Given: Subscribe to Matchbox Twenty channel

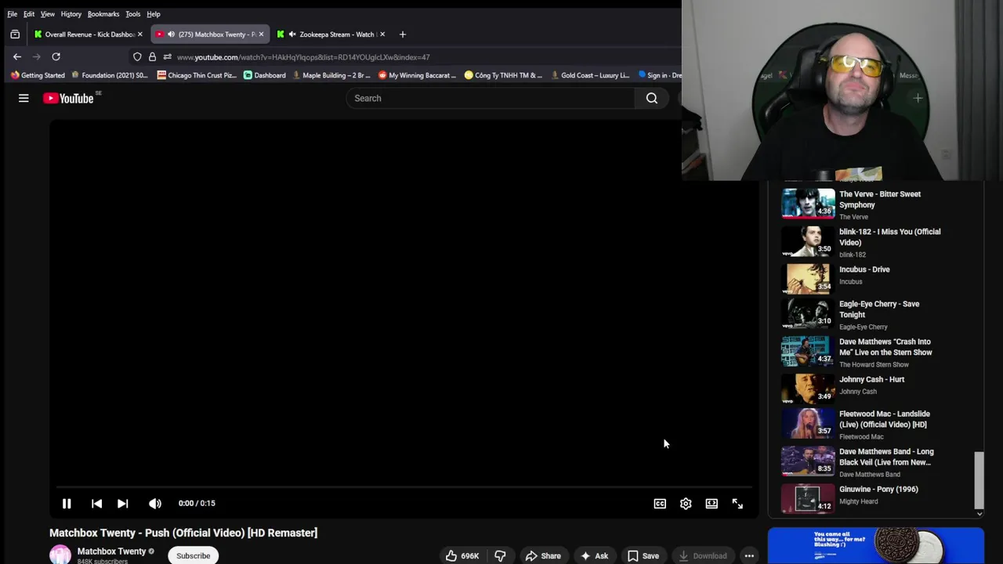Looking at the screenshot, I should [193, 555].
